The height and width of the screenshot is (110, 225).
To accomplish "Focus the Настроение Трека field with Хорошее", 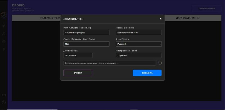I will click(139, 56).
